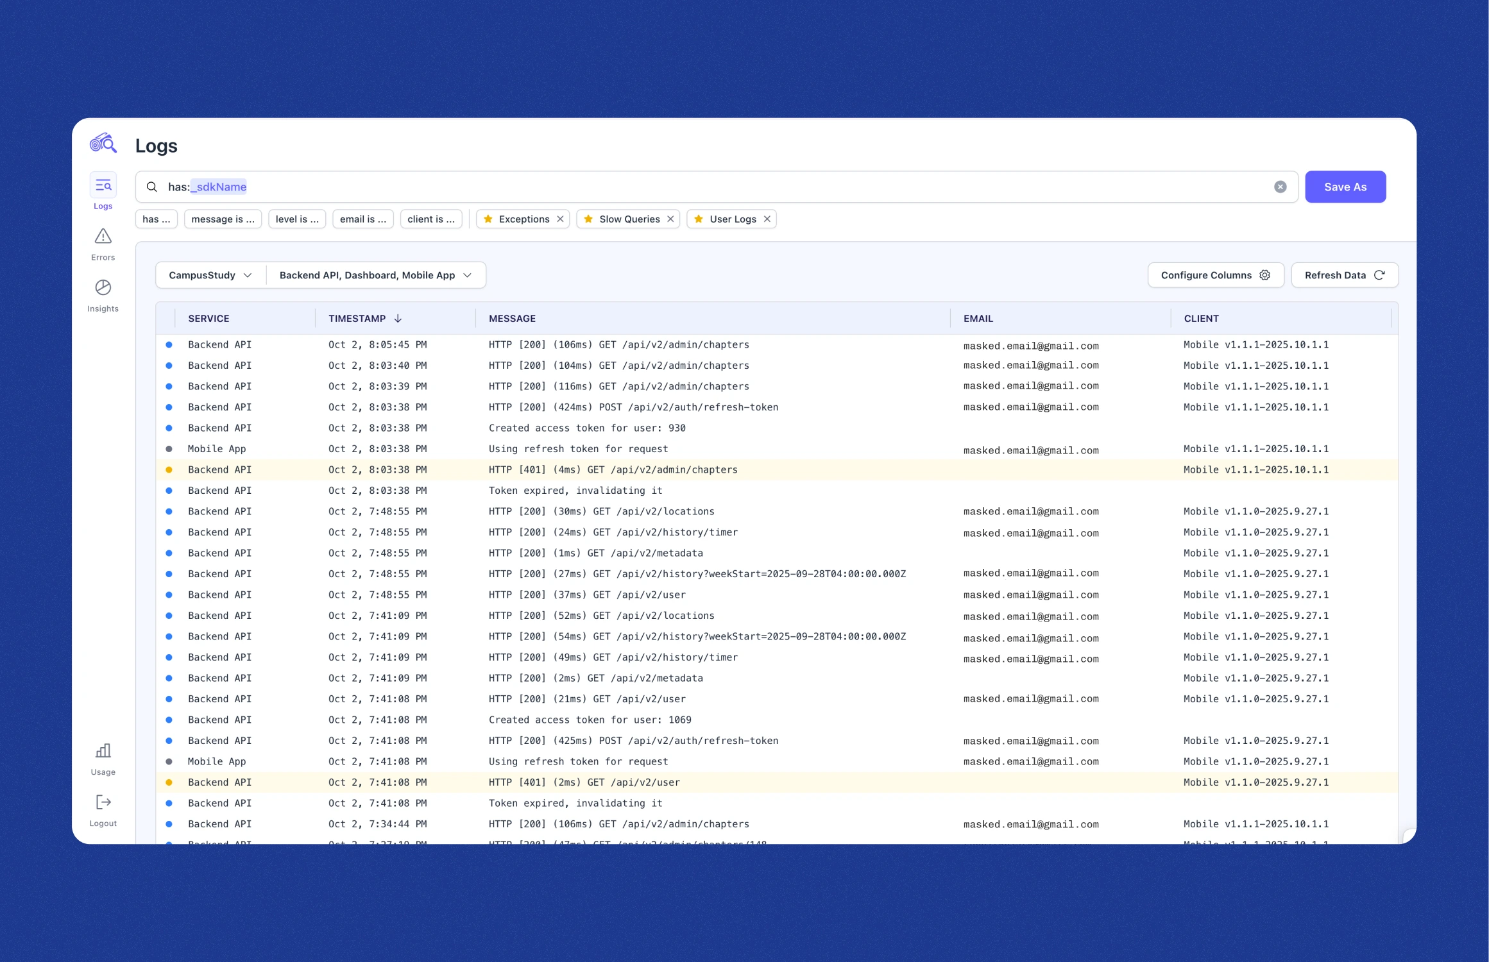Click the app logo icon
Viewport: 1489px width, 962px height.
(x=103, y=144)
